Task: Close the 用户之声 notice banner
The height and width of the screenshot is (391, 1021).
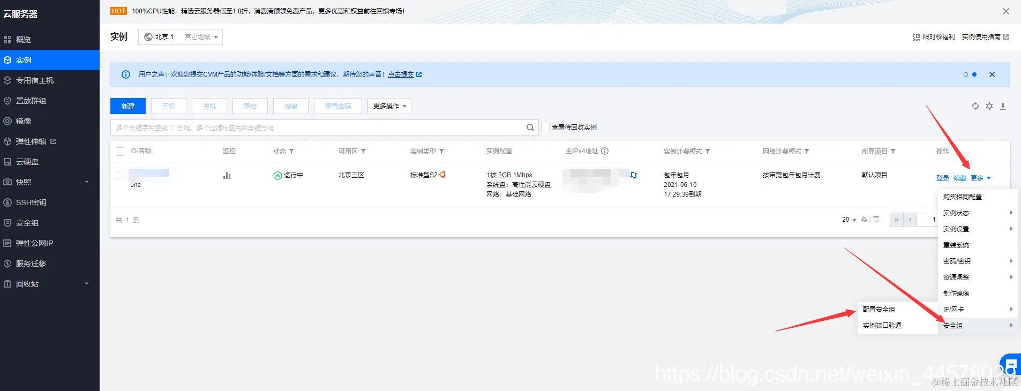Action: coord(992,74)
